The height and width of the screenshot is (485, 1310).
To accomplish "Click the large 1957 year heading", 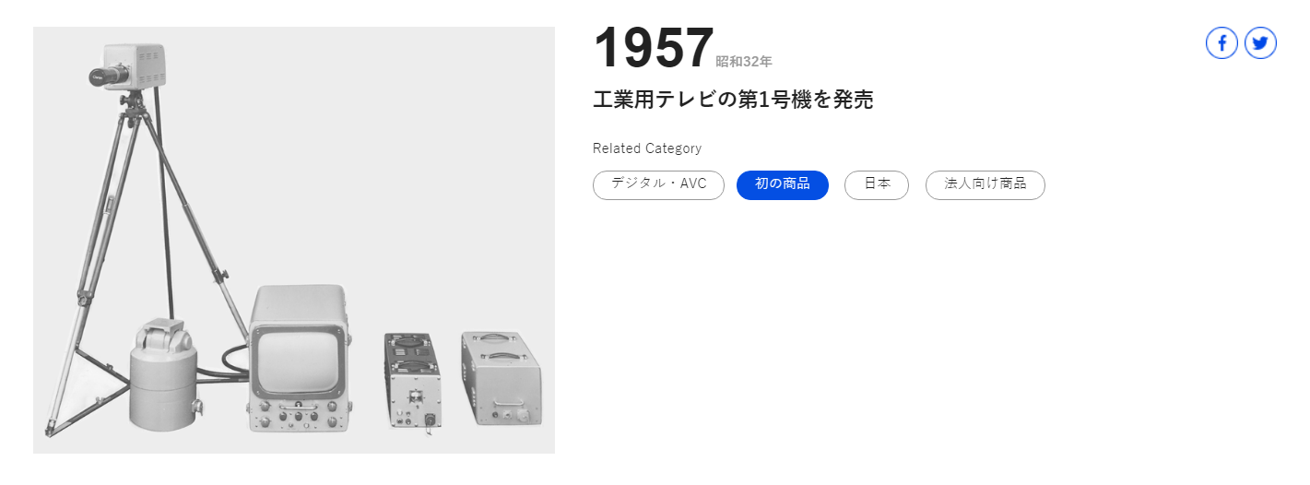I will [653, 48].
